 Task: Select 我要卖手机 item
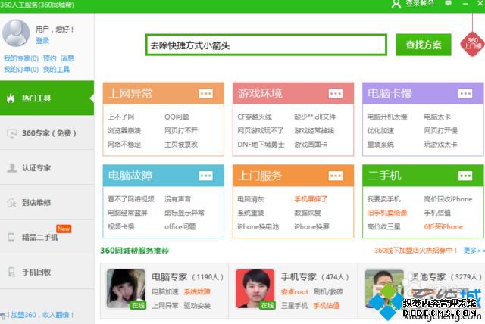[x=384, y=199]
